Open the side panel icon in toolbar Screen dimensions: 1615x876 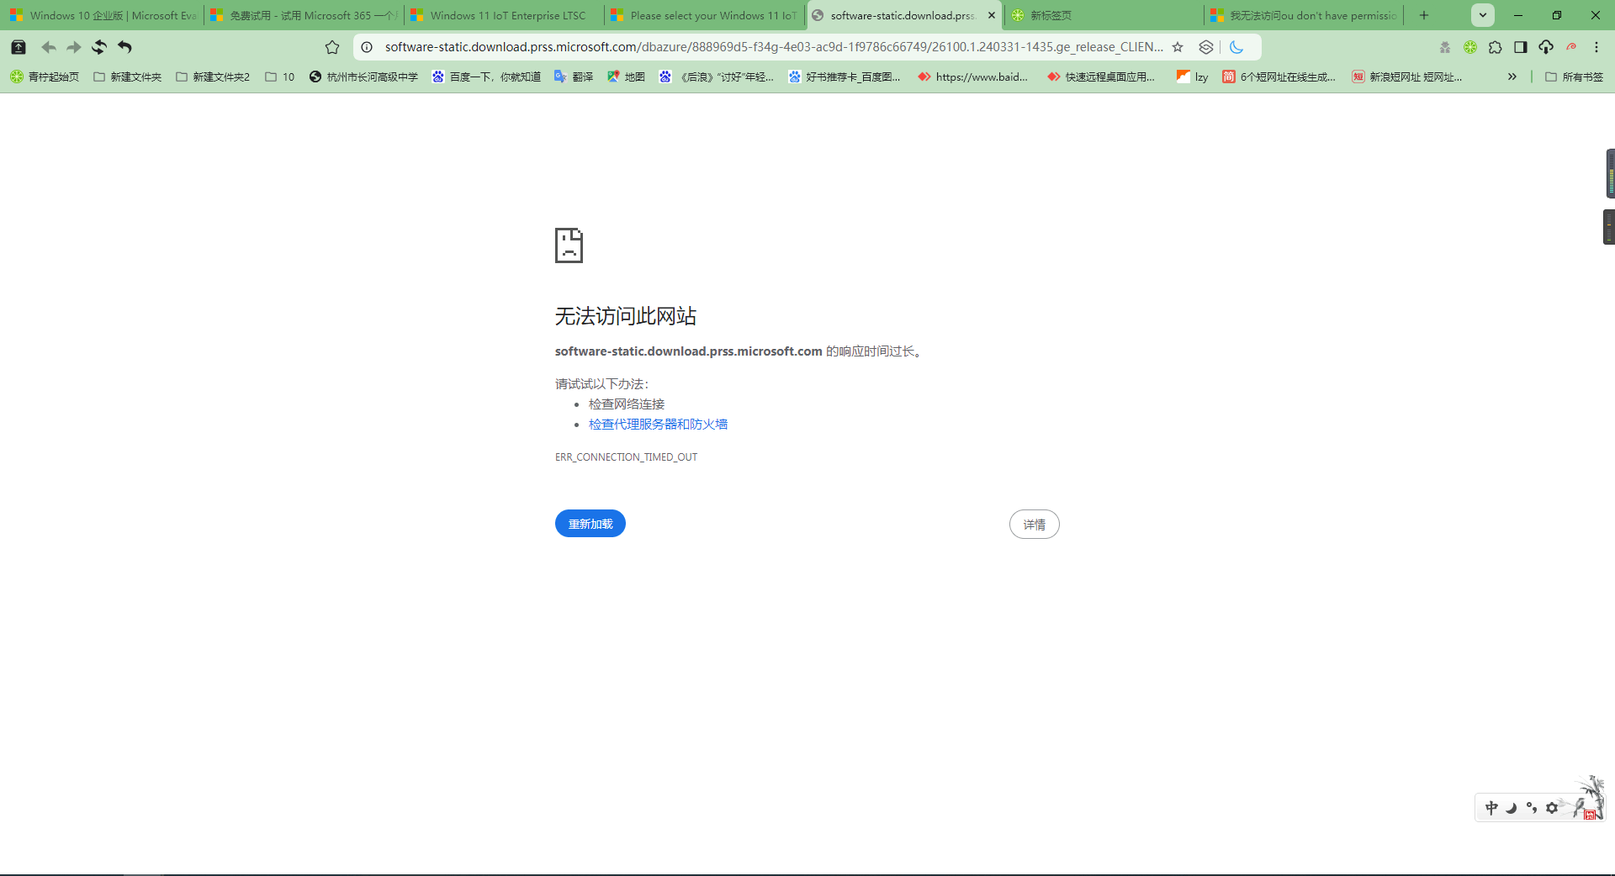(1521, 47)
